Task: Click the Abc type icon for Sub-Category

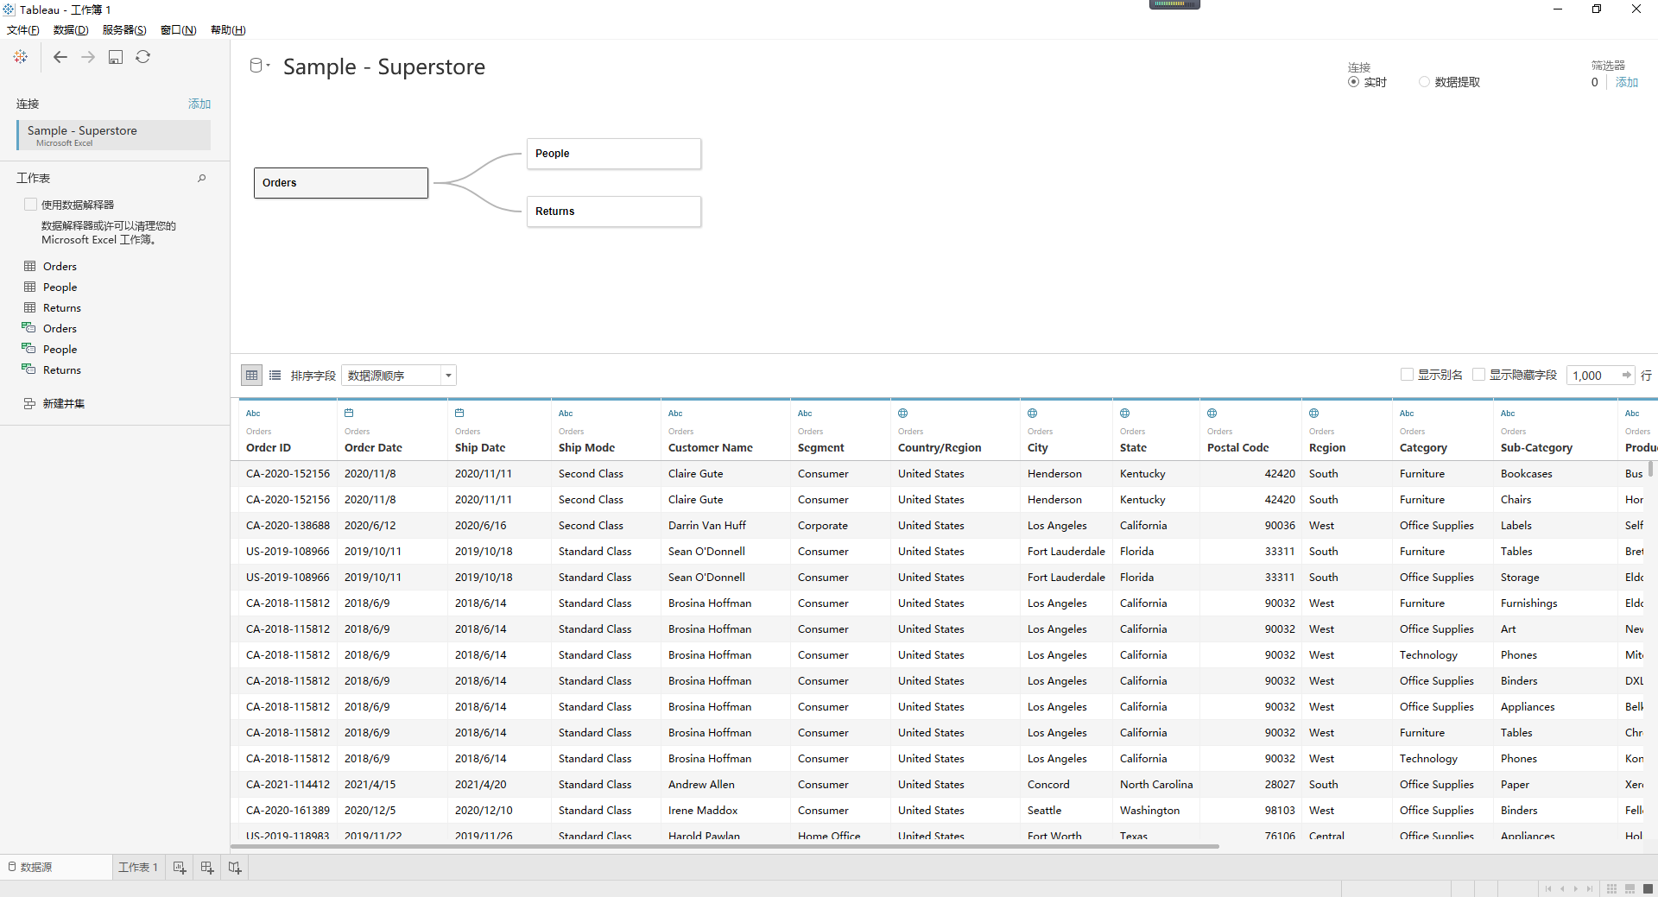Action: click(1508, 414)
